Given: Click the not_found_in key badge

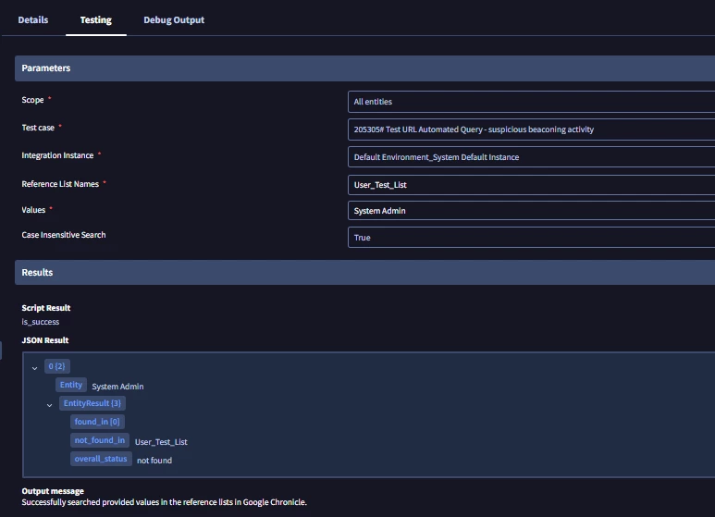Looking at the screenshot, I should pos(99,440).
